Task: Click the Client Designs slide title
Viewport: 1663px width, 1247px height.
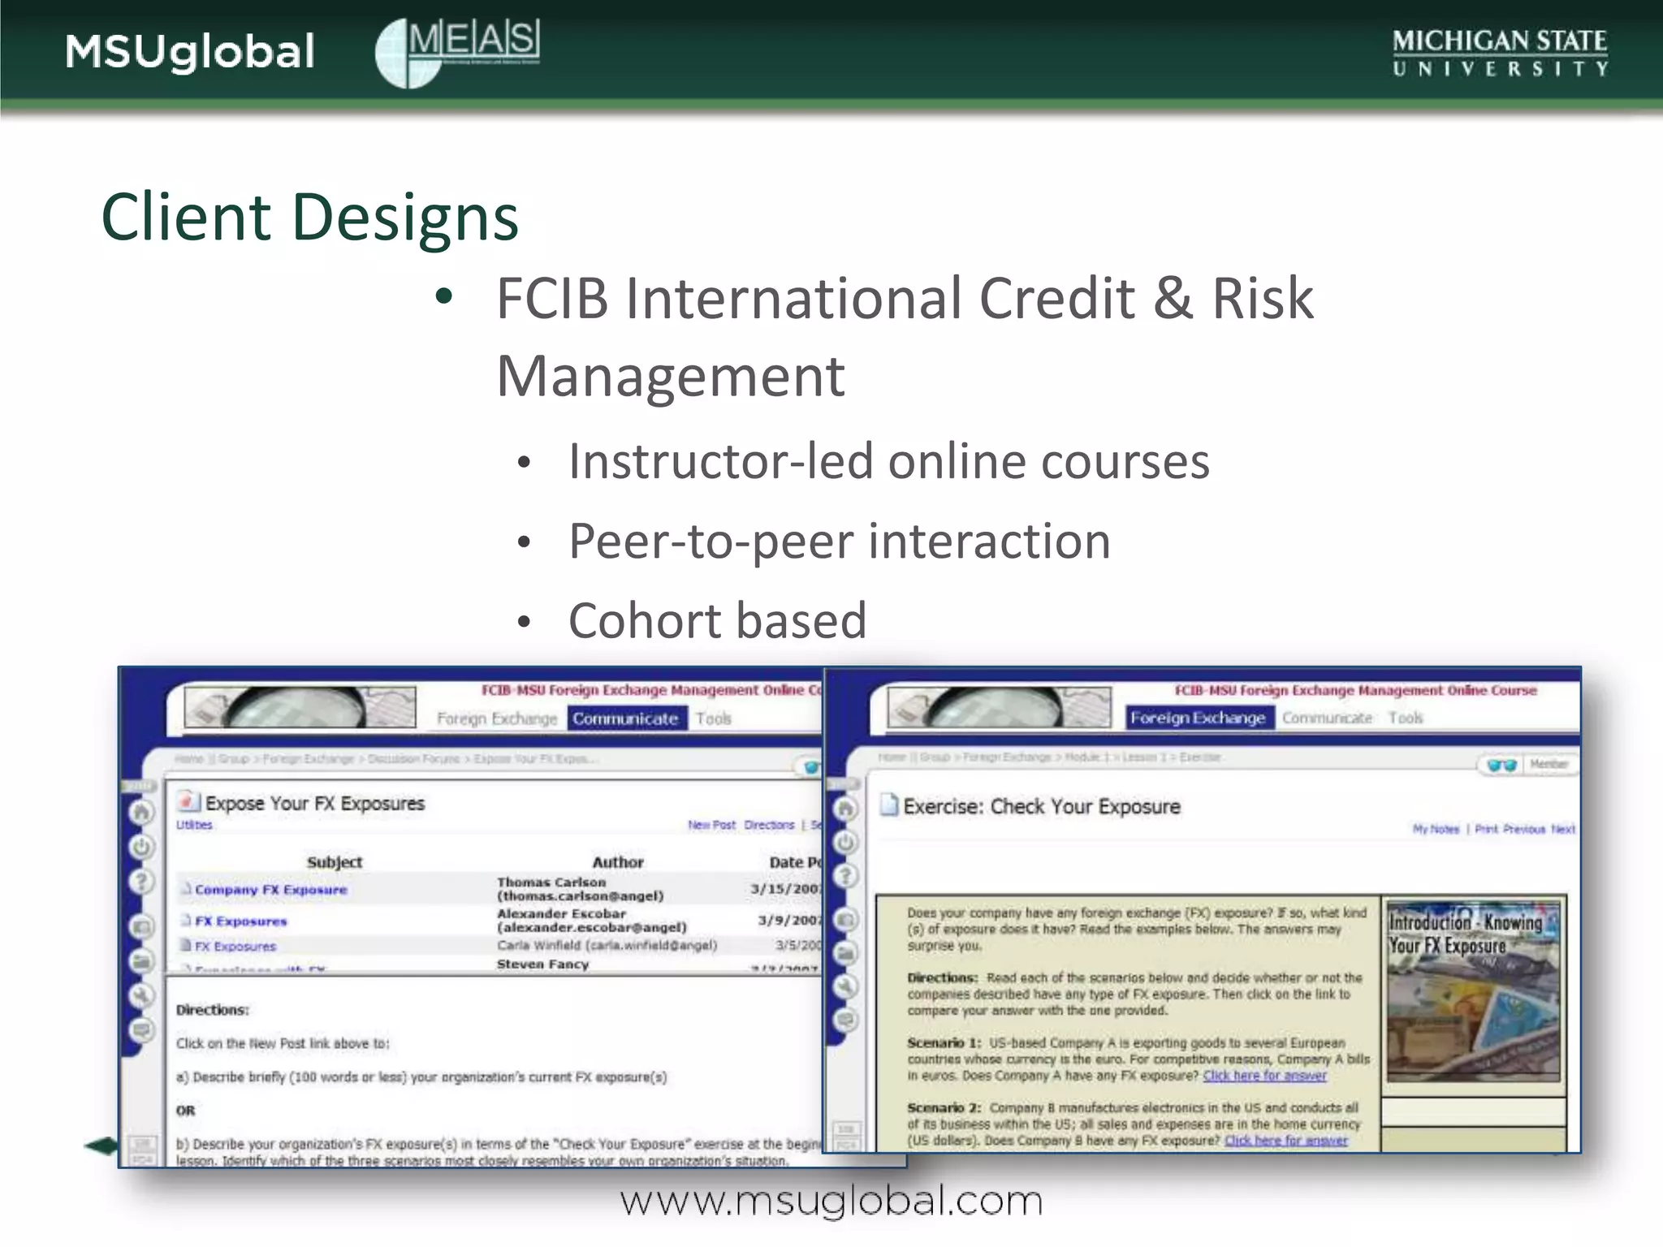Action: tap(309, 218)
